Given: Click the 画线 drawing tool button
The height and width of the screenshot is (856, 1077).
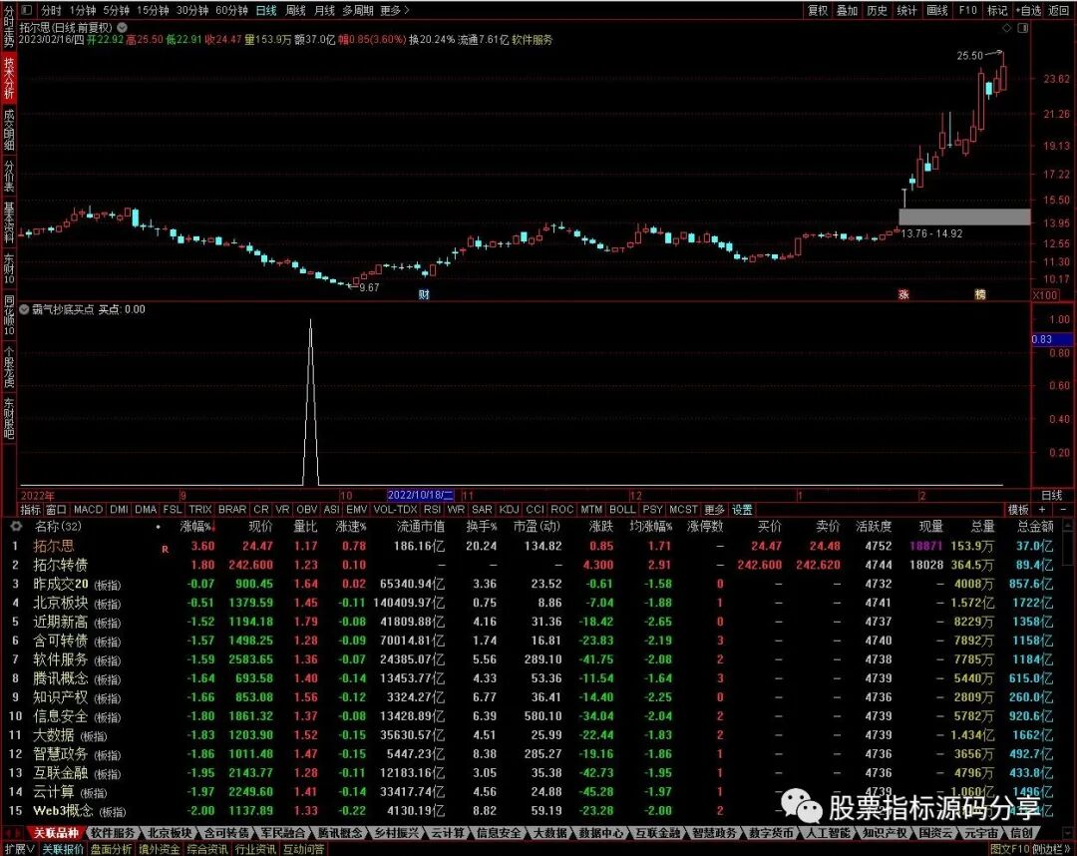Looking at the screenshot, I should pos(936,10).
